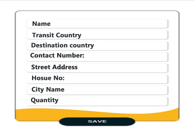Click the "Street Address" label text
This screenshot has height=129, width=194.
coord(54,67)
